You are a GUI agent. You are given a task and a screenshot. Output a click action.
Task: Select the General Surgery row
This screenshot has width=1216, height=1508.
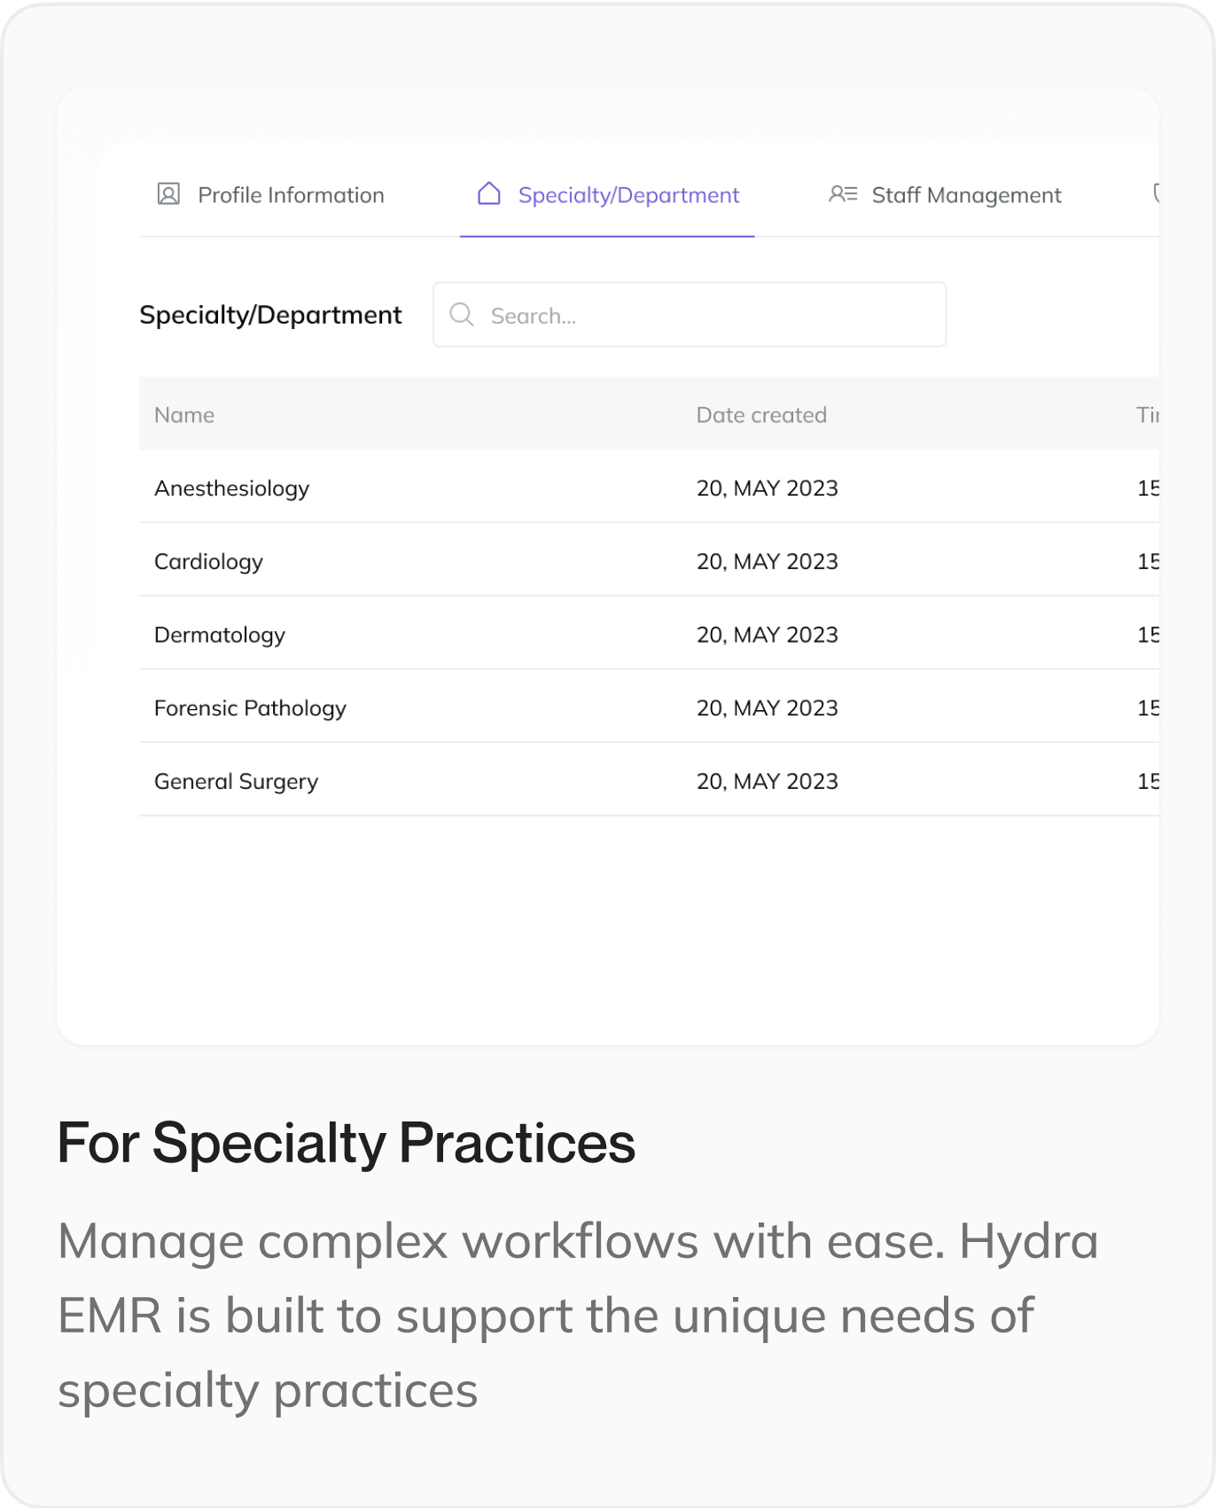[236, 782]
